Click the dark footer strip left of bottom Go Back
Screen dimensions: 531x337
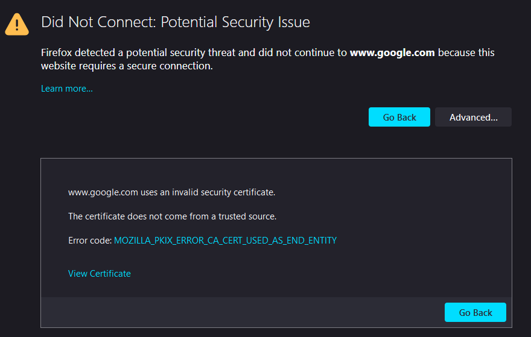click(x=241, y=312)
